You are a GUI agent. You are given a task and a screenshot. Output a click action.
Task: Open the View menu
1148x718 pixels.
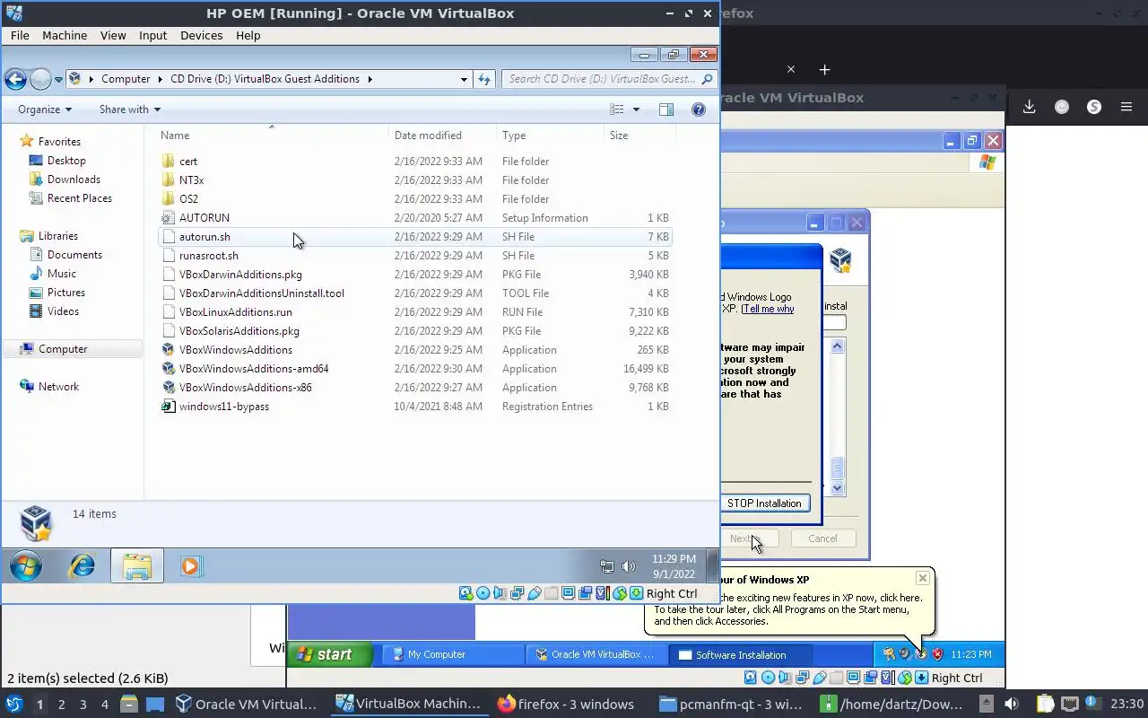point(113,35)
